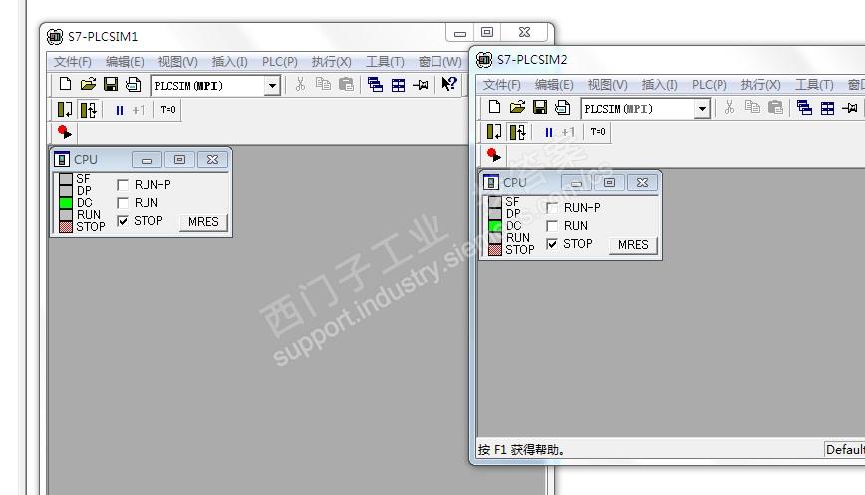Toggle STOP checkbox in S7-PLCSIM2 CPU
Viewport: 865px width, 495px height.
coord(552,244)
